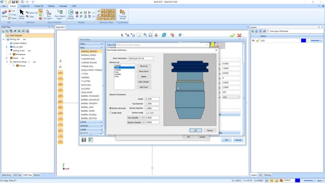Click the Add Cone button
Screen dimensions: 325x183
click(x=144, y=87)
